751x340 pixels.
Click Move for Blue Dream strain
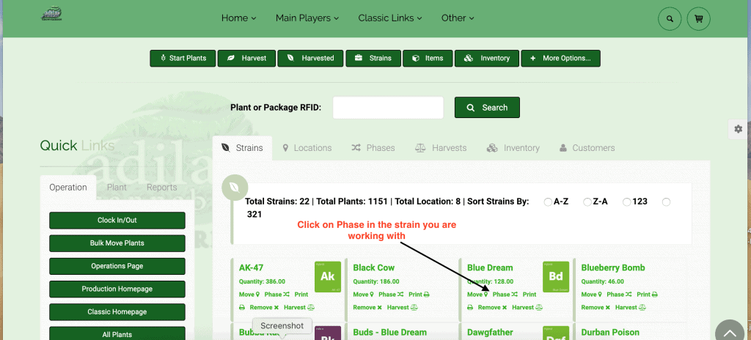477,295
